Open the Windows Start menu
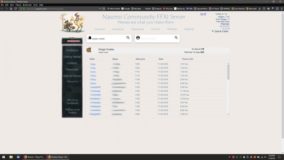The image size is (284, 160). point(3,156)
